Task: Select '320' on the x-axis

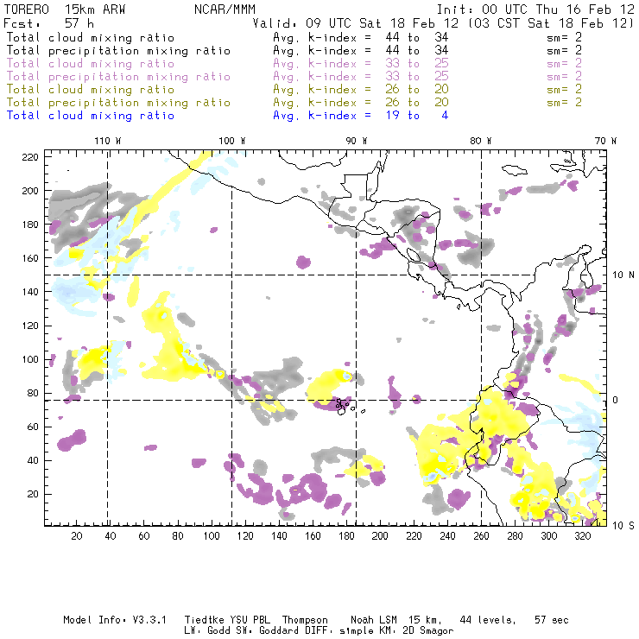Action: click(x=583, y=536)
